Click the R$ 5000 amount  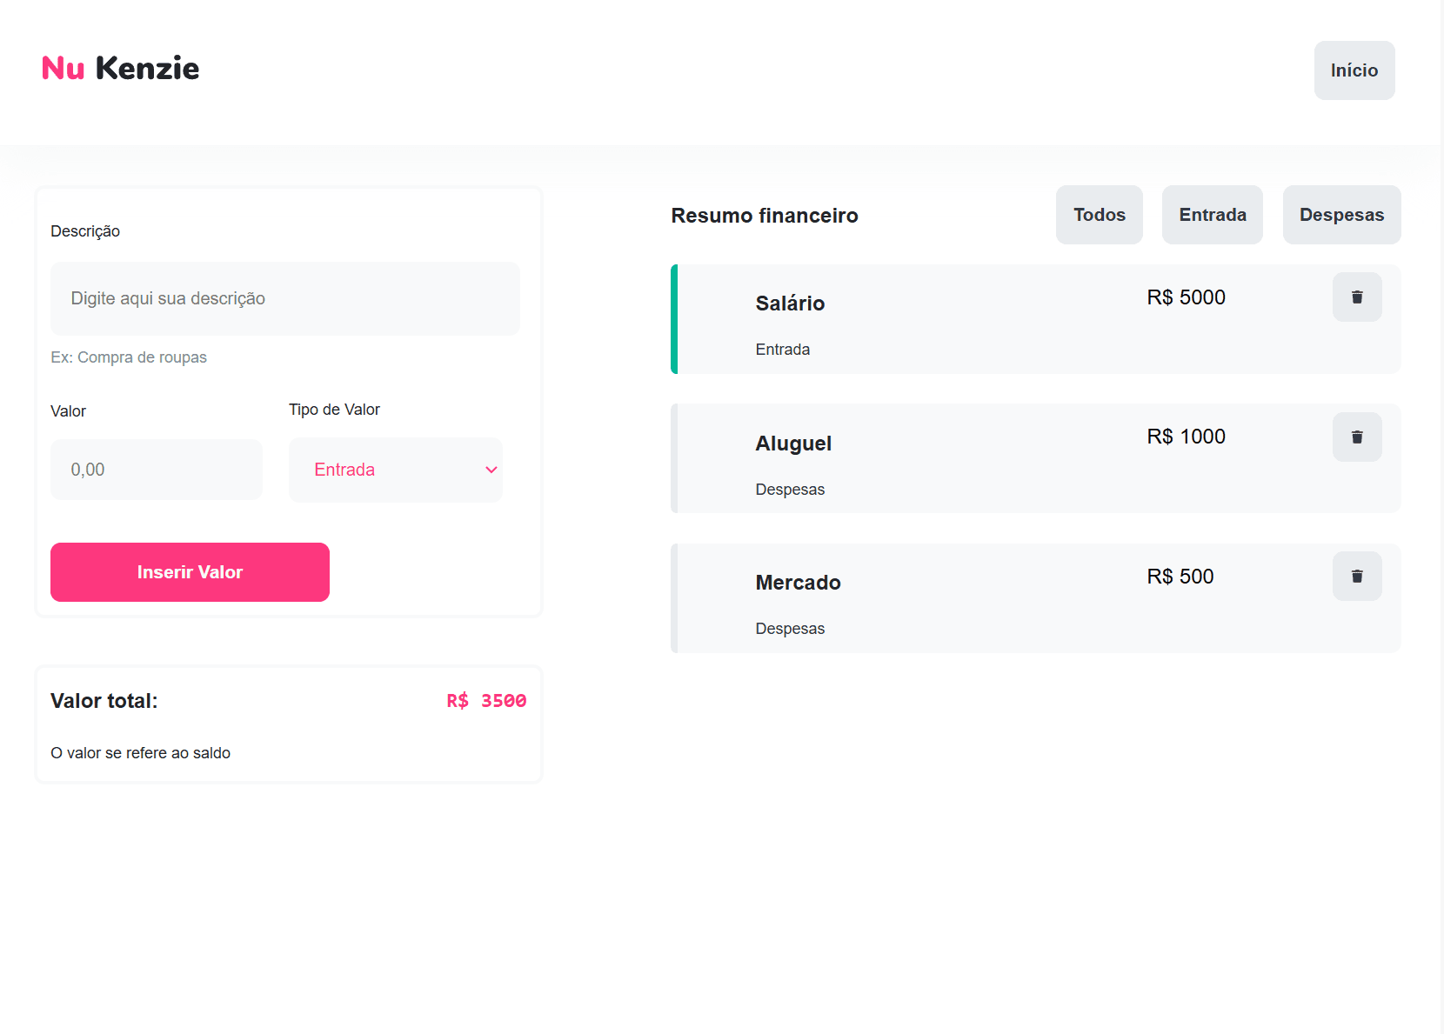tap(1186, 297)
